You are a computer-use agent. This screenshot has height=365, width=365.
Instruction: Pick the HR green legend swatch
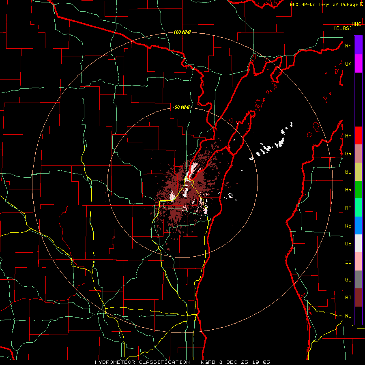coord(358,189)
